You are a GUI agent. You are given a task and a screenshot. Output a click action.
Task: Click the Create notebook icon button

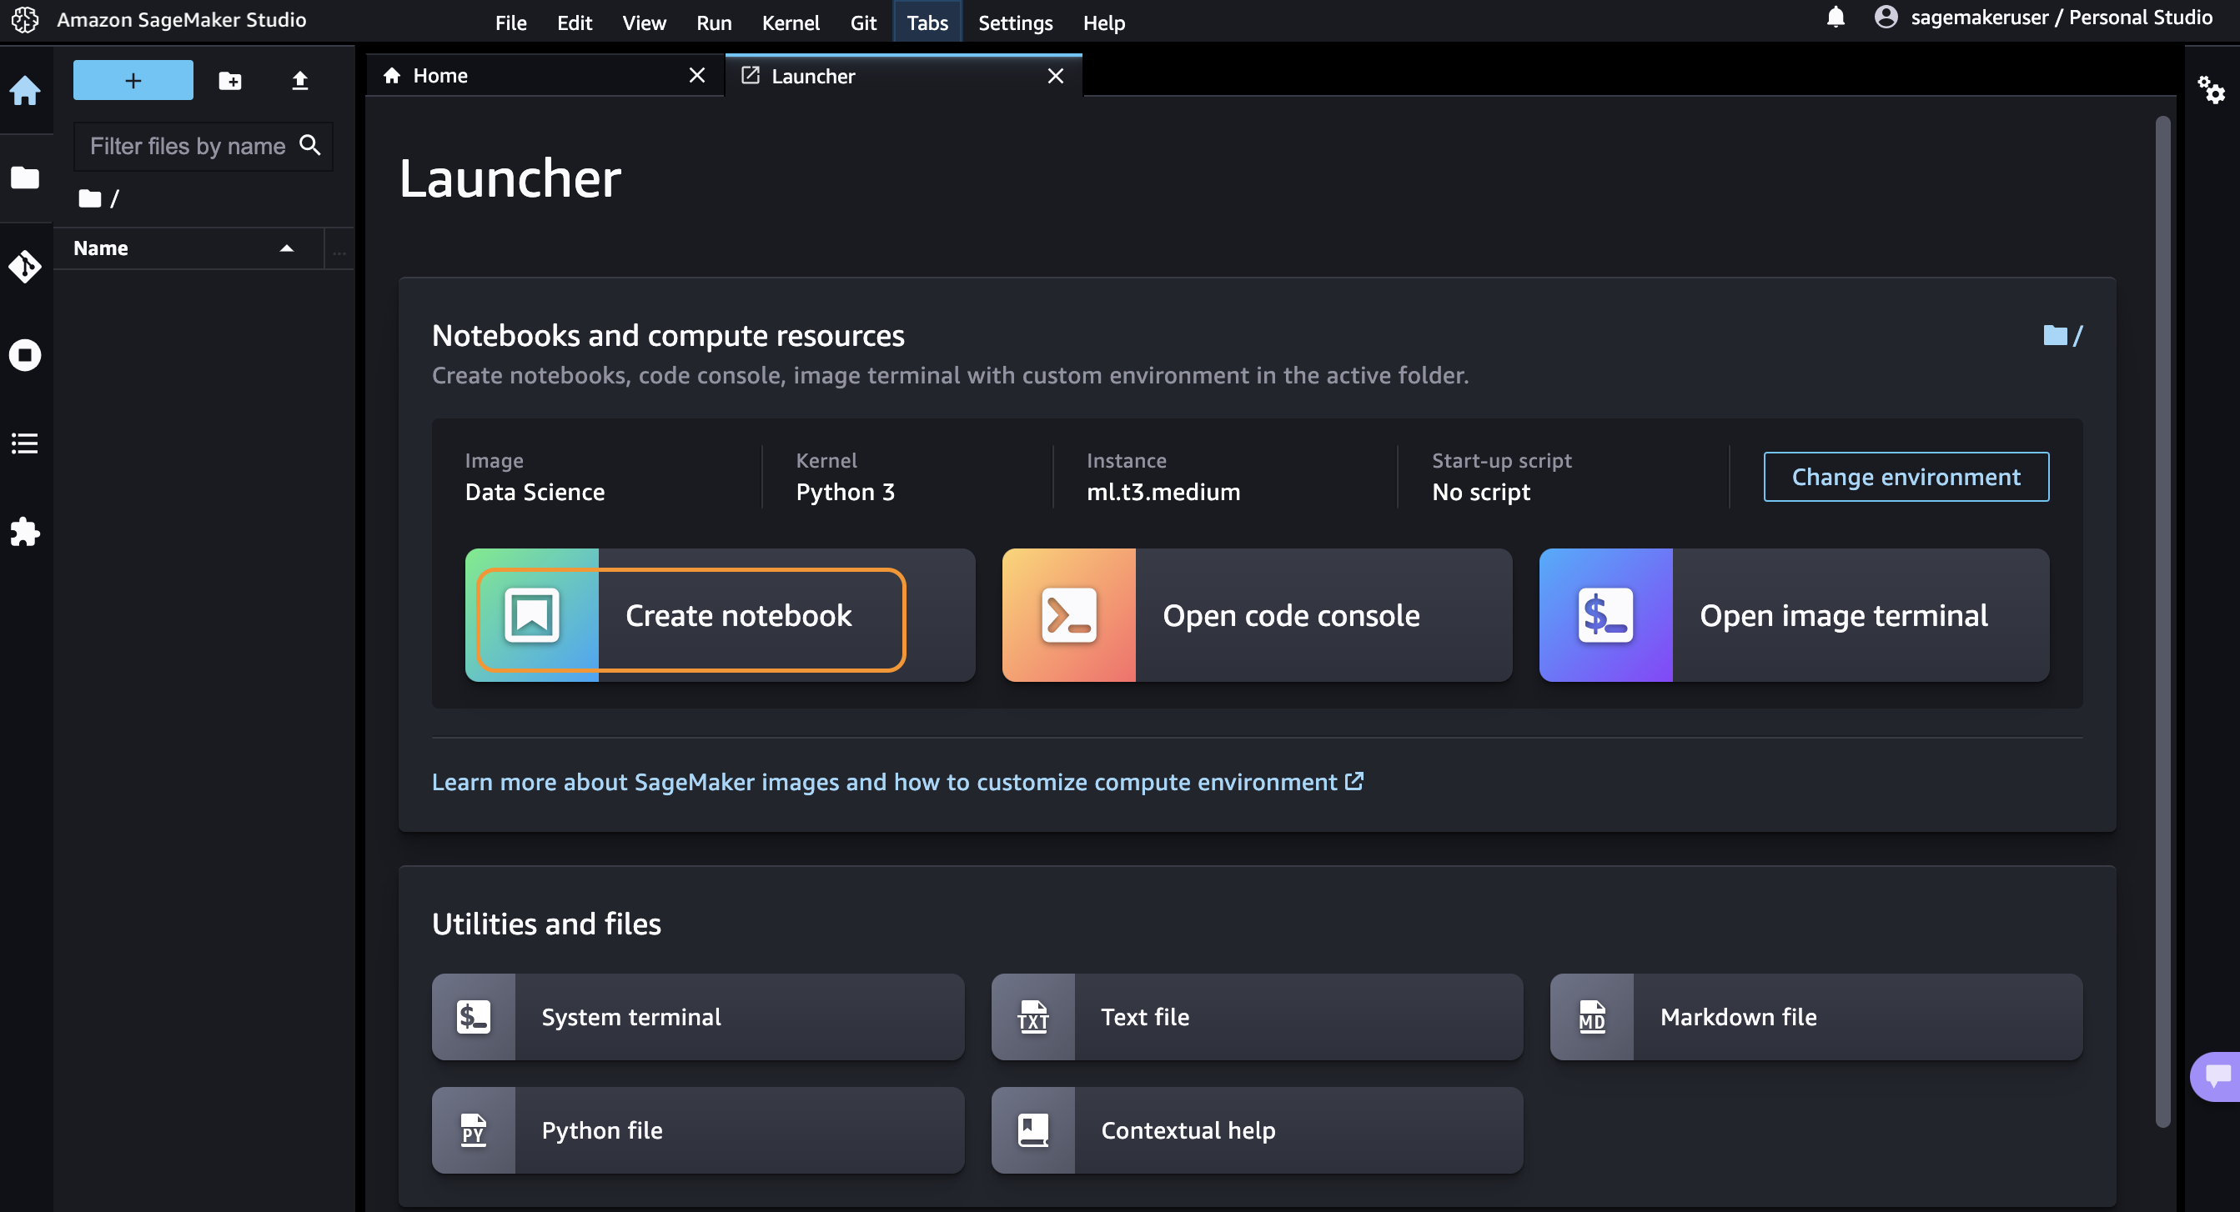(x=531, y=614)
